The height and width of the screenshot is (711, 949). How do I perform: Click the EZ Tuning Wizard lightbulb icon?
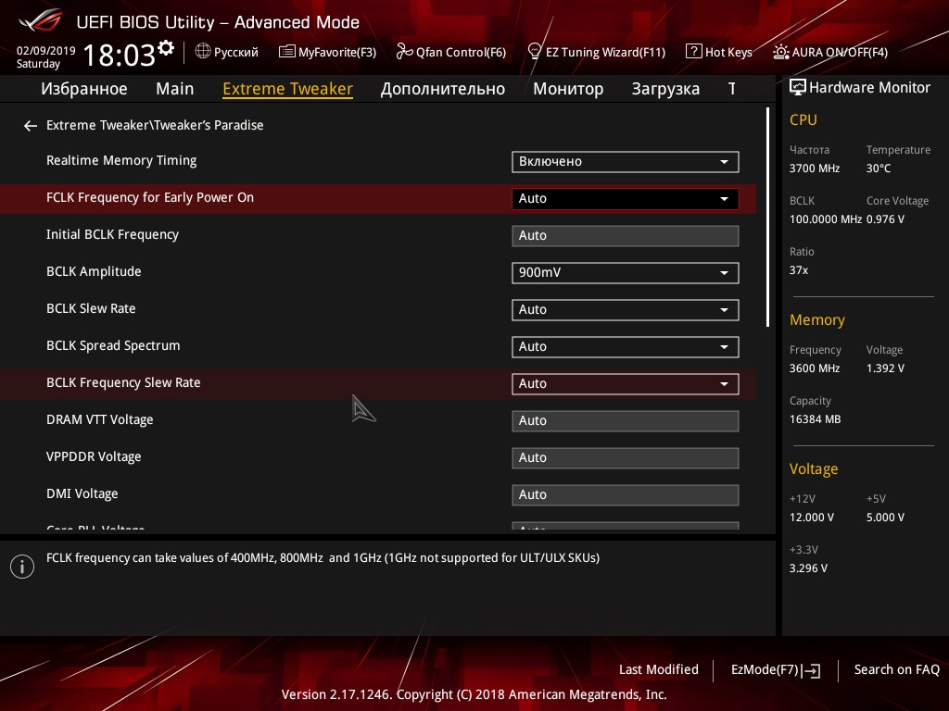[534, 52]
